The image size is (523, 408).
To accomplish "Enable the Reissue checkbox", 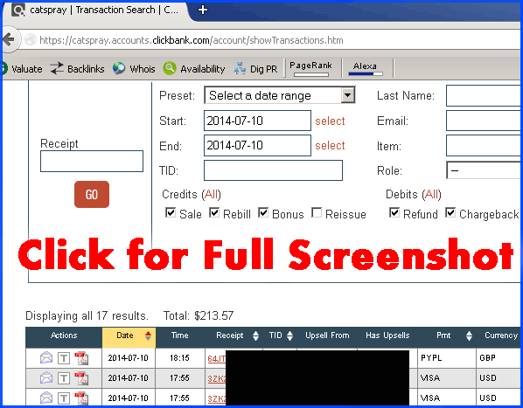I will pyautogui.click(x=317, y=212).
